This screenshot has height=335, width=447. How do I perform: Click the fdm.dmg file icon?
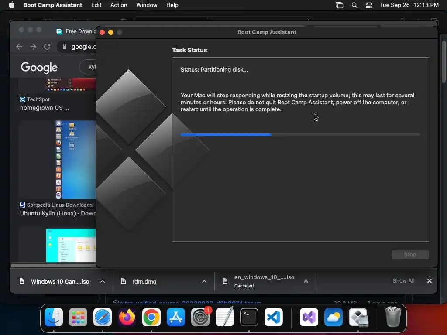124,281
